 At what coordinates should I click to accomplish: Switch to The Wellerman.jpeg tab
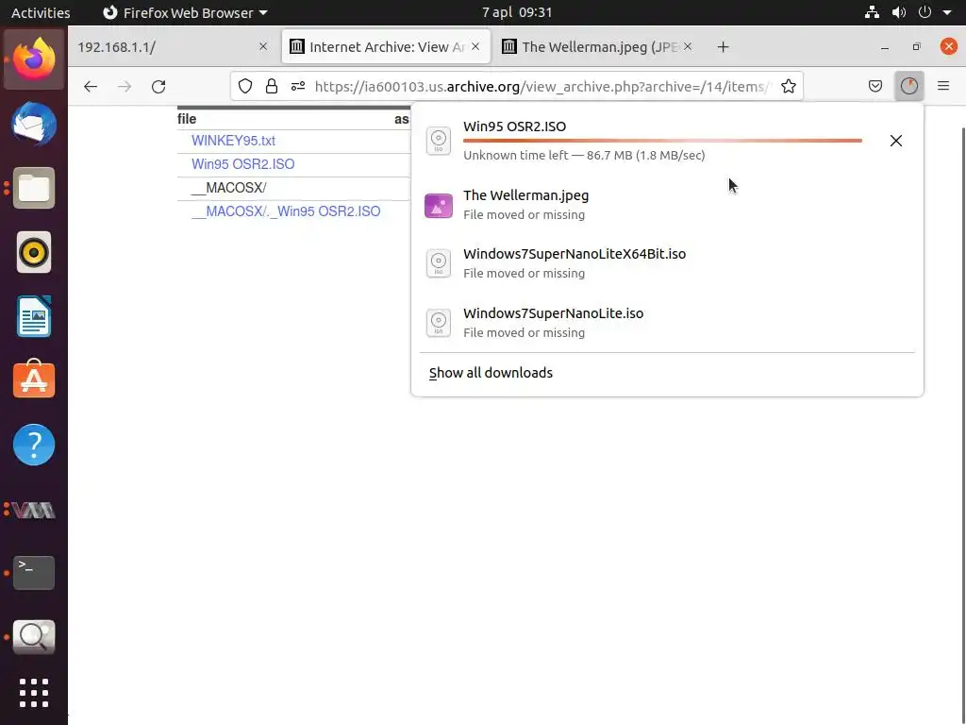(597, 47)
